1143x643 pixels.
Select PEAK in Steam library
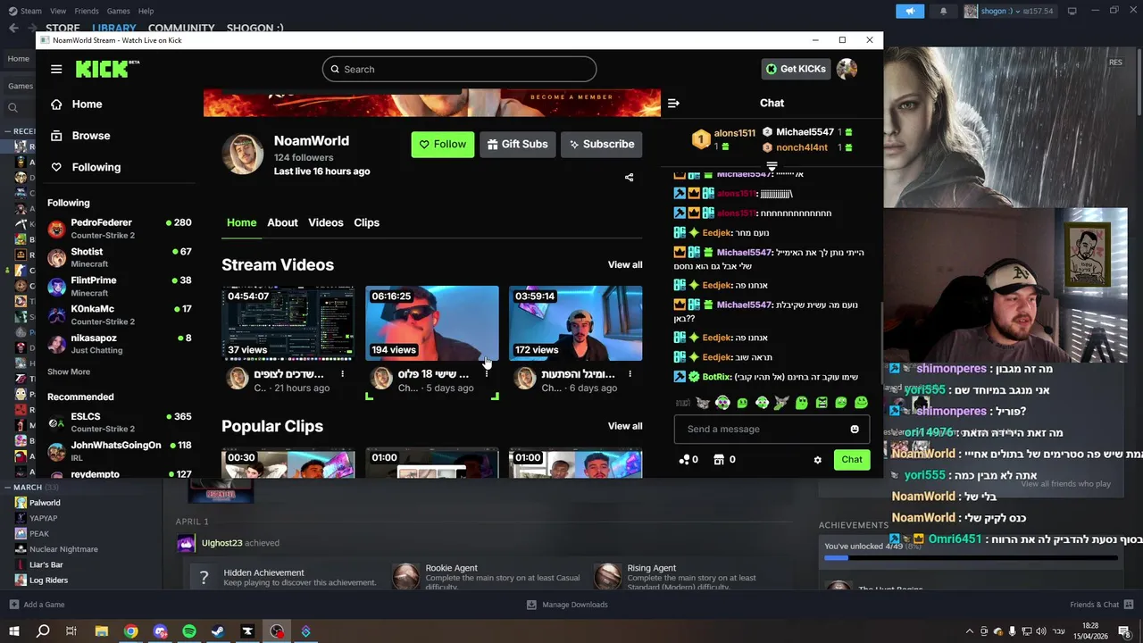[x=39, y=533]
